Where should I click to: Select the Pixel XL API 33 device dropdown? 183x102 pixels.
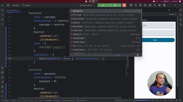click(87, 5)
